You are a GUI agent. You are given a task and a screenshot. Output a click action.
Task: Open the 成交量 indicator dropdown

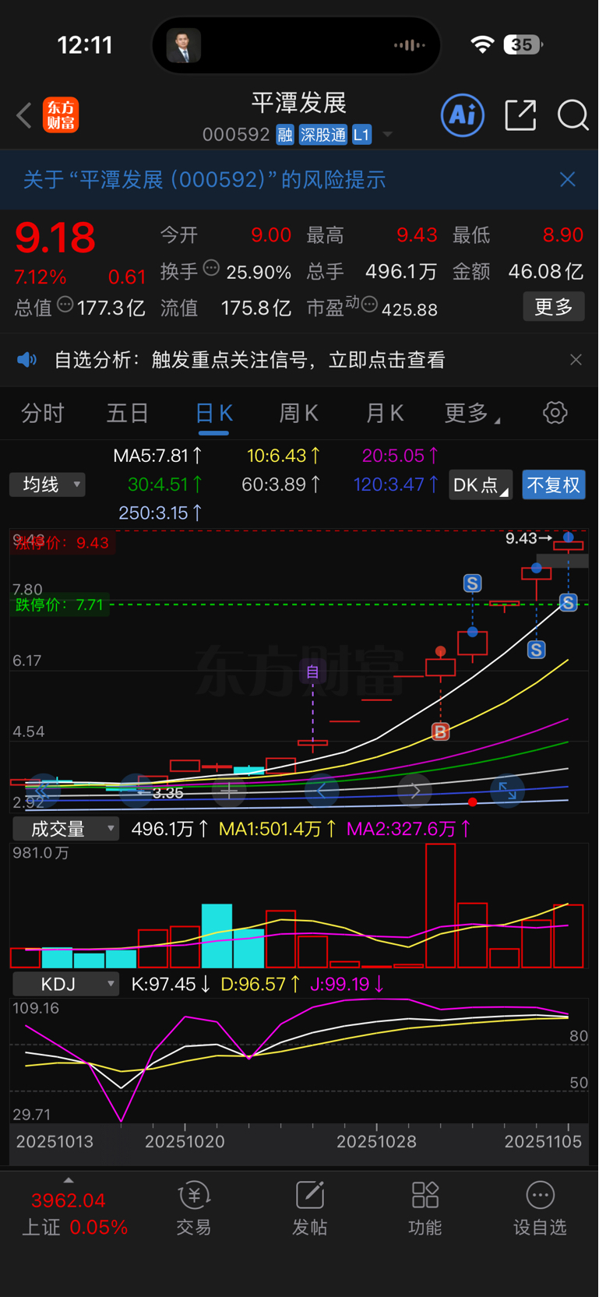pyautogui.click(x=65, y=829)
